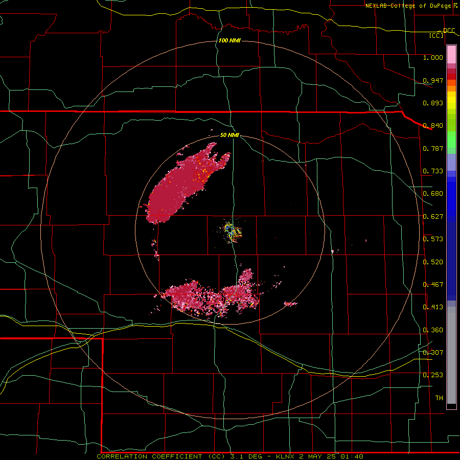Select the 0.467 scale value
The width and height of the screenshot is (460, 460).
[433, 284]
